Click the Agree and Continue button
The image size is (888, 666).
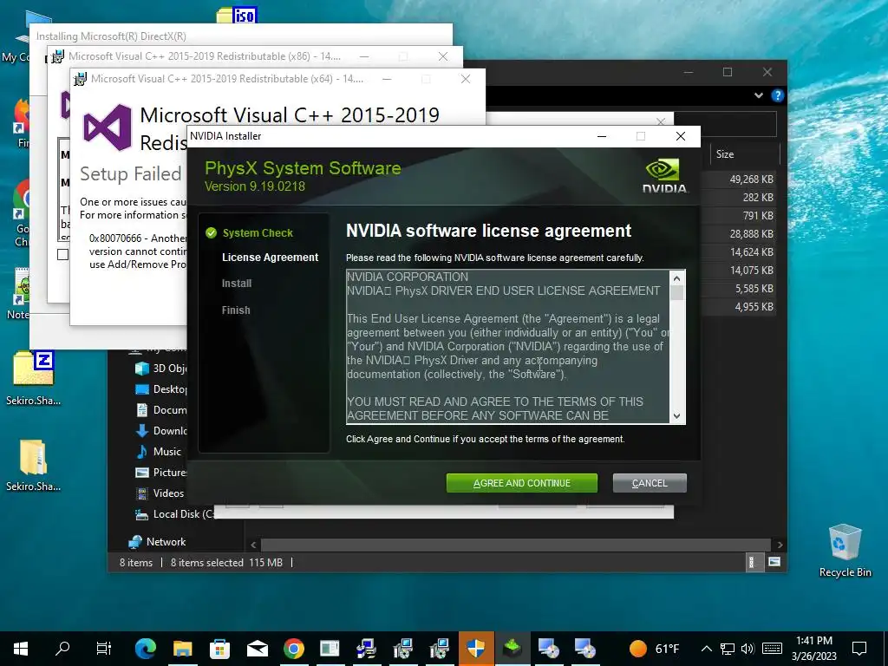pos(521,483)
